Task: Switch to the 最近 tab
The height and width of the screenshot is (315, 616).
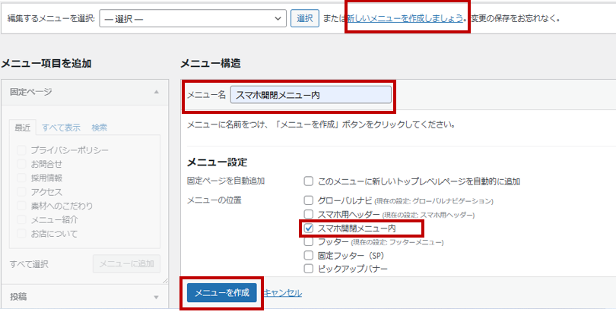Action: 23,128
